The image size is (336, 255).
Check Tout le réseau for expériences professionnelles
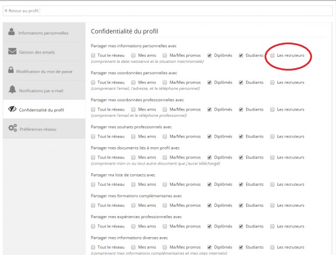point(93,226)
